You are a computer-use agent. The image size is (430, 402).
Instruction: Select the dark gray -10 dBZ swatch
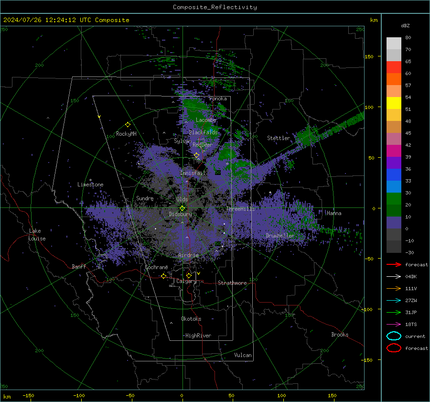(394, 247)
